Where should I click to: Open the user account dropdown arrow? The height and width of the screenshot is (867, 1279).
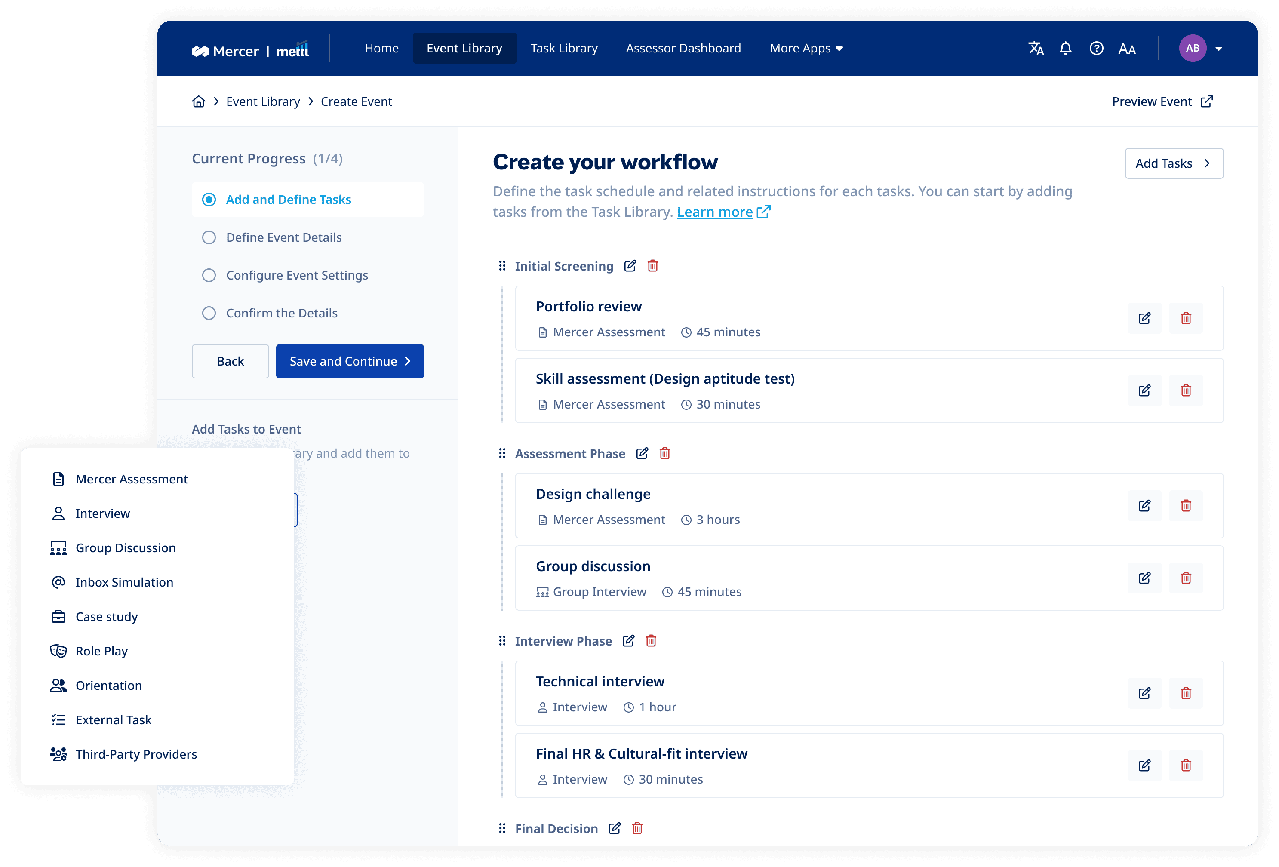[1218, 49]
